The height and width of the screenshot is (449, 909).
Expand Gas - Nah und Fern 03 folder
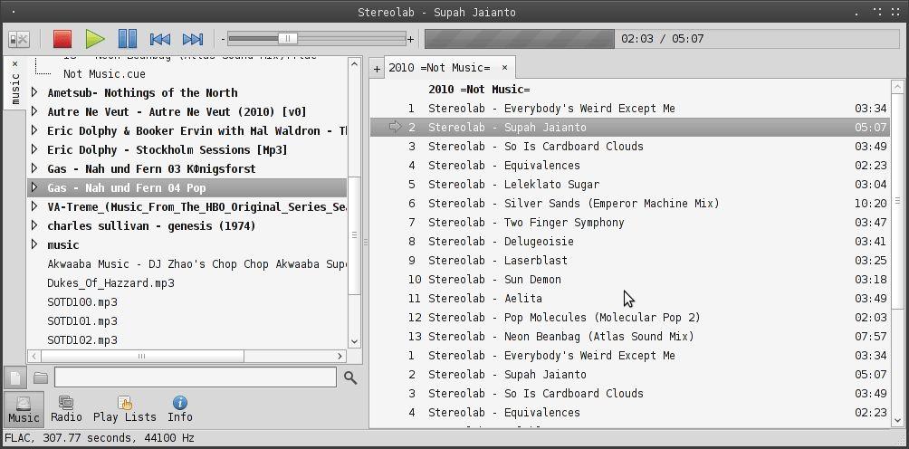tap(34, 168)
